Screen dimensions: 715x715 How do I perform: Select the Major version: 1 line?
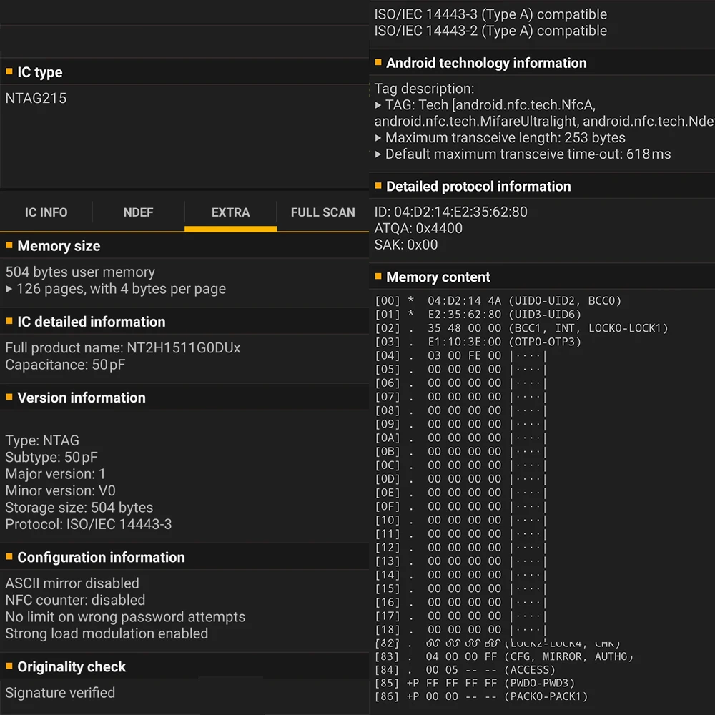click(55, 474)
